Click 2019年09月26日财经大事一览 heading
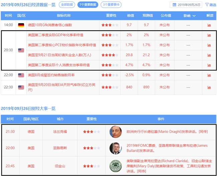The width and height of the screenshot is (217, 176). [28, 108]
